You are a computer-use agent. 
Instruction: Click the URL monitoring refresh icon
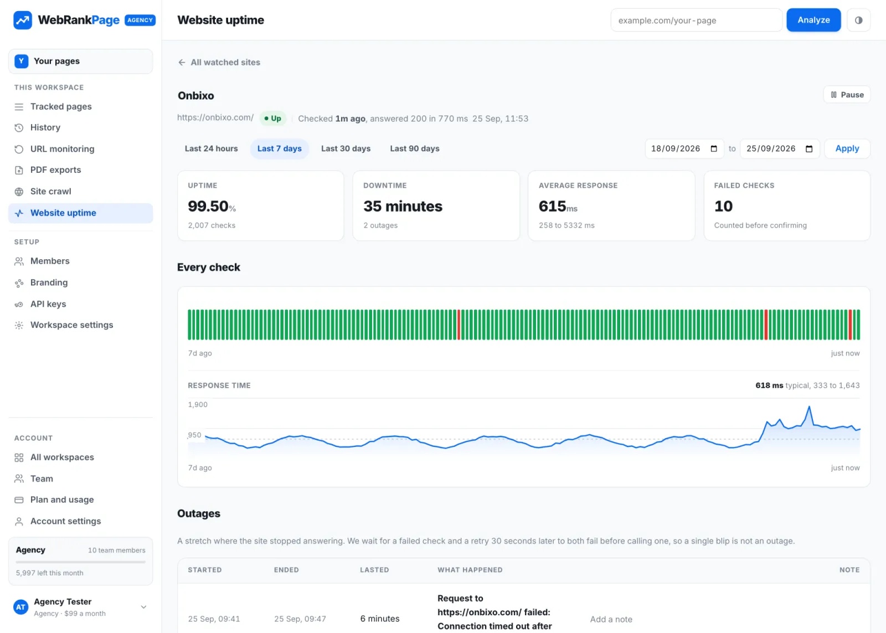pyautogui.click(x=19, y=149)
